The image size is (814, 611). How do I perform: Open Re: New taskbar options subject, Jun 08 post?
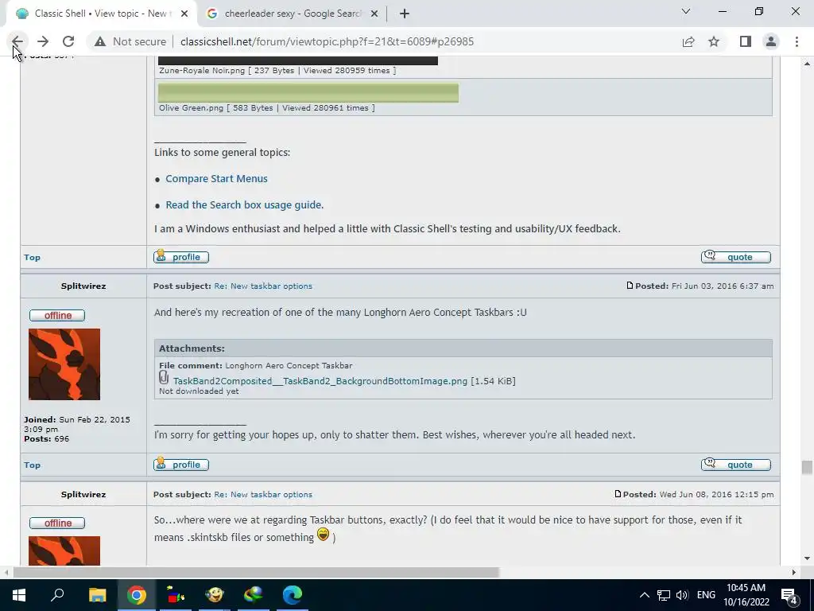(263, 494)
